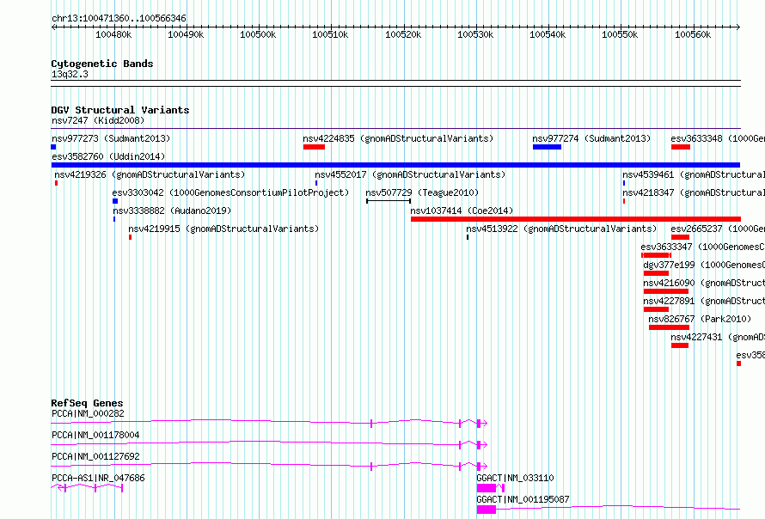Screen dimensions: 765x519
Task: Click the Cytogenetic Bands track title
Action: click(x=102, y=64)
